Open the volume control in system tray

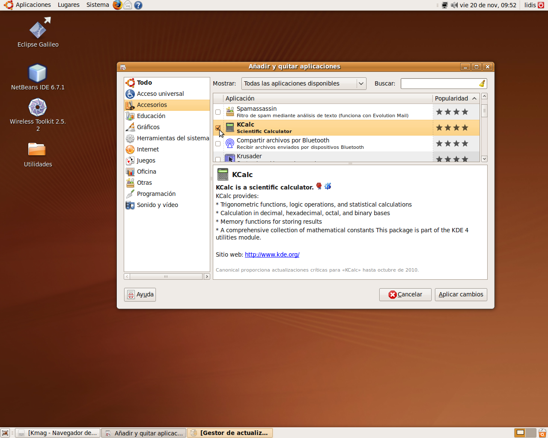(x=453, y=5)
